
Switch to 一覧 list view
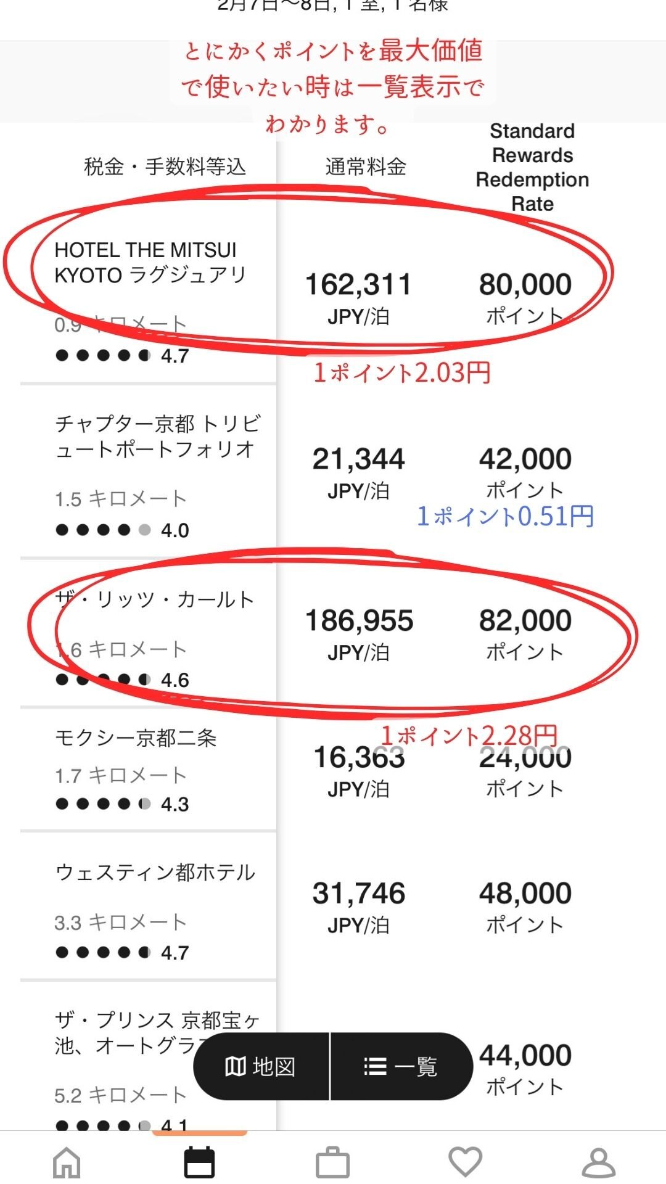[401, 1066]
